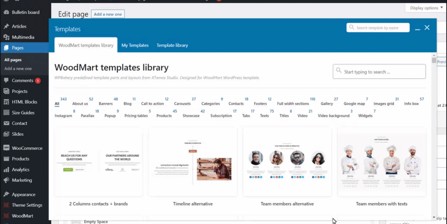
Task: Open All pages submenu item
Action: (13, 60)
